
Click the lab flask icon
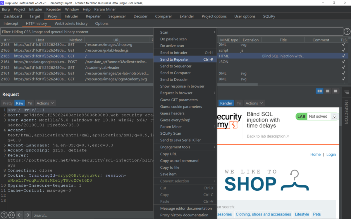(334, 117)
